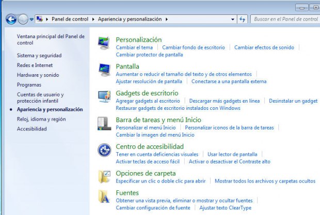
Task: Open the Pantalla heading
Action: [x=127, y=66]
